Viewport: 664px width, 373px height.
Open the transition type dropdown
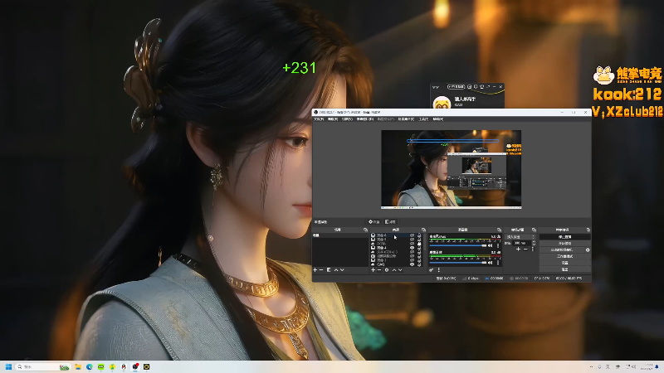pyautogui.click(x=520, y=237)
